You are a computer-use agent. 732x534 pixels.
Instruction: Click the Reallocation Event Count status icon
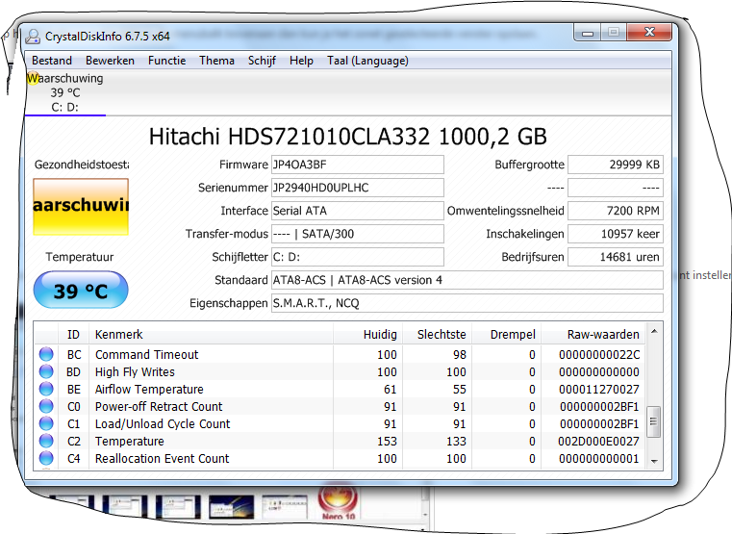pos(46,459)
